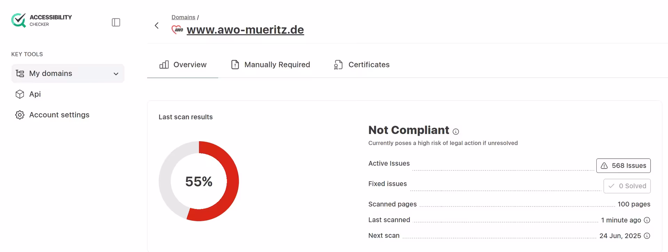View the 568 Issues button
The width and height of the screenshot is (668, 252).
[x=623, y=166]
